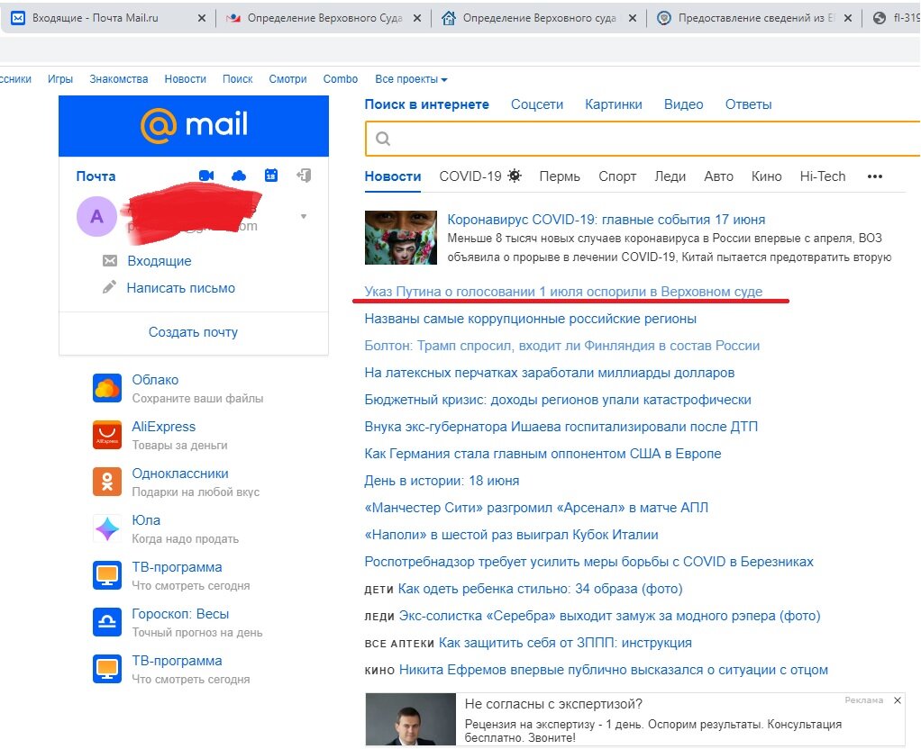Expand the Все проекты dropdown
Screen dimensions: 921x749
pyautogui.click(x=411, y=79)
